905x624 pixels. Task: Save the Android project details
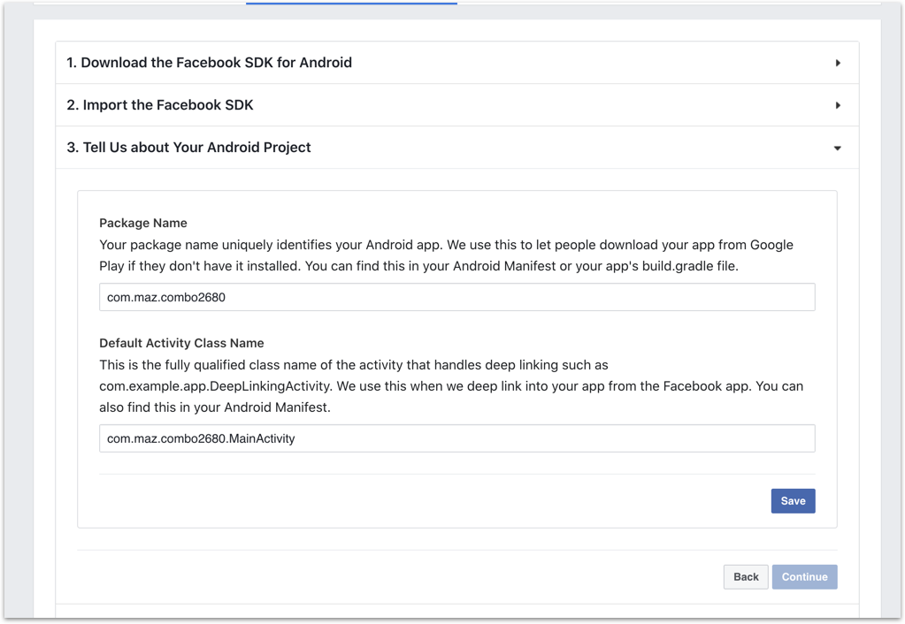(793, 500)
